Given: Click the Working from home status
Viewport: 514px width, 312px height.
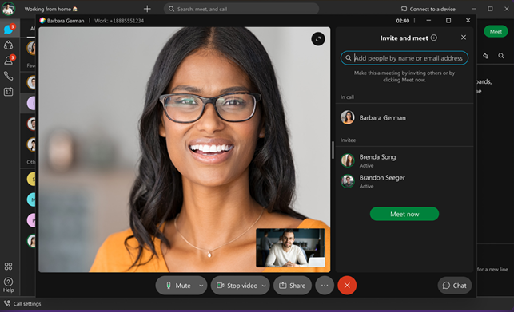Looking at the screenshot, I should [x=51, y=9].
